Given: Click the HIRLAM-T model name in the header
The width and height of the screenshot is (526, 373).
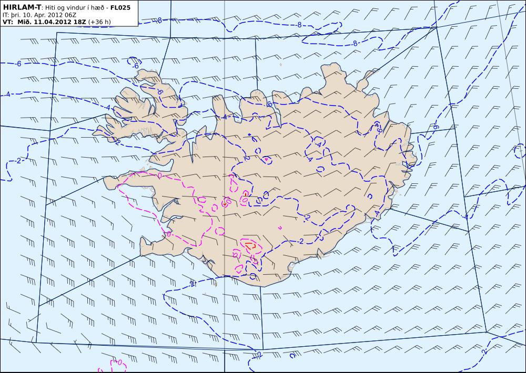Looking at the screenshot, I should point(22,7).
